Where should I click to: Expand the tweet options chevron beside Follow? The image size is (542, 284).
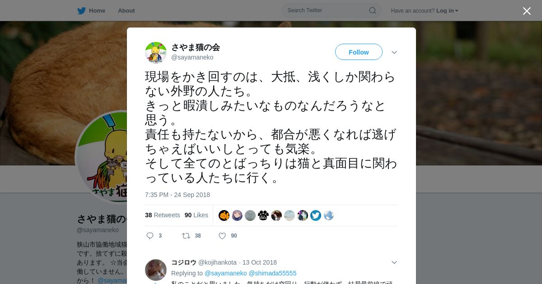(x=394, y=52)
